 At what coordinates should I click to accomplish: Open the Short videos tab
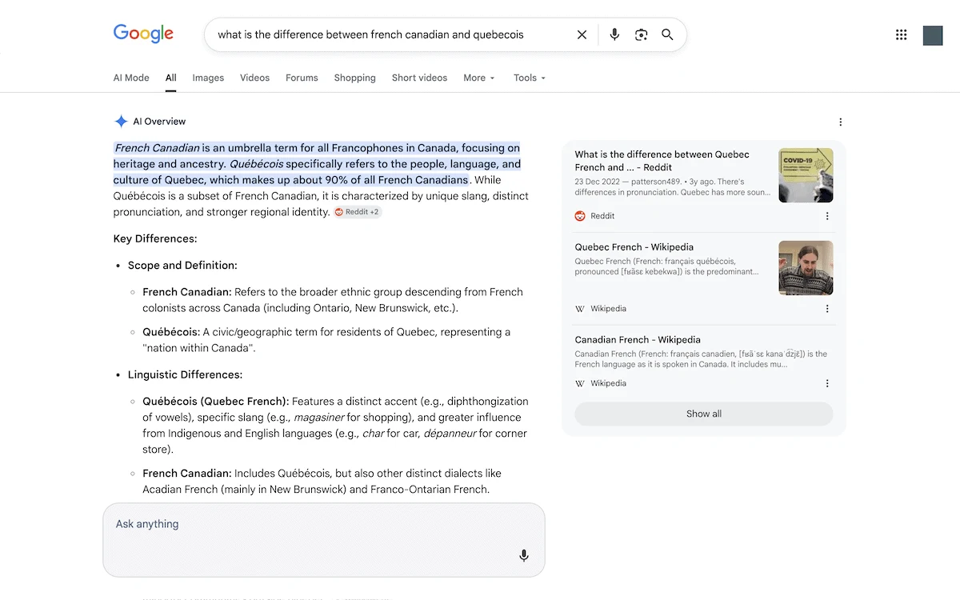click(x=419, y=78)
